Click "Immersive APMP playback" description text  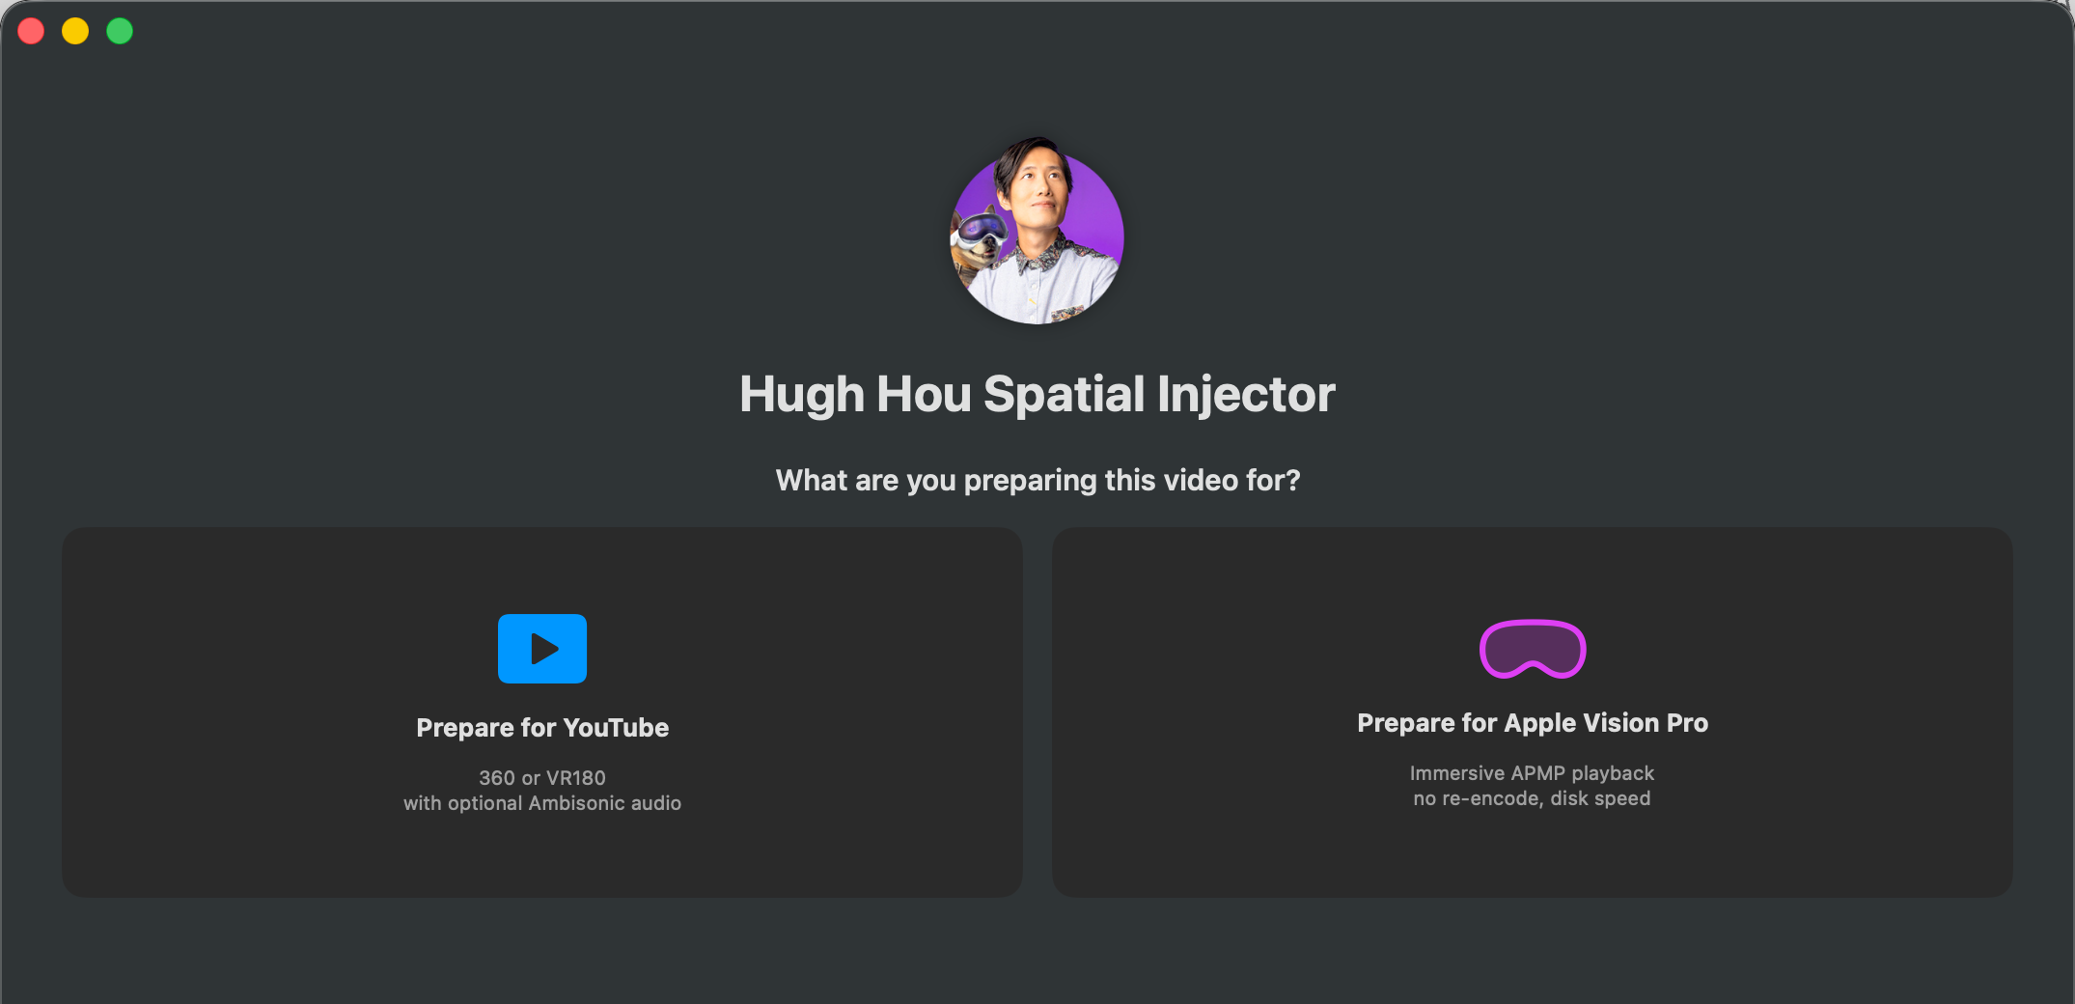pyautogui.click(x=1533, y=773)
